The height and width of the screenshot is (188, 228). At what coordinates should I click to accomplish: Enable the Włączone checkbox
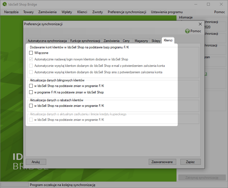31,53
